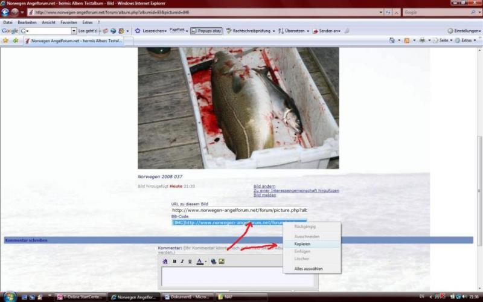Image resolution: width=483 pixels, height=302 pixels.
Task: Click the Bold icon in the comment editor
Action: [175, 262]
